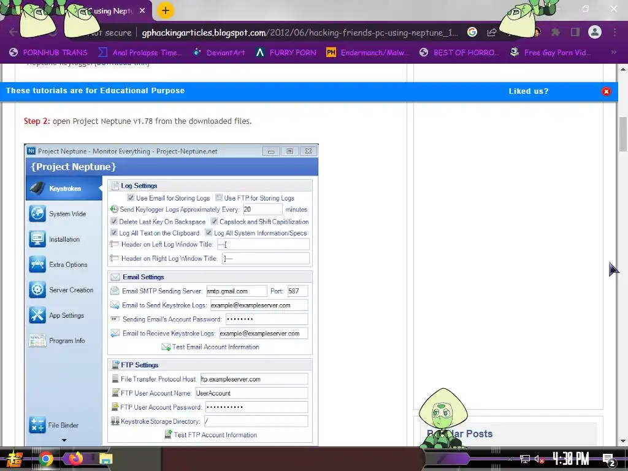This screenshot has width=628, height=471.
Task: Select the Installation sidebar icon
Action: click(37, 239)
